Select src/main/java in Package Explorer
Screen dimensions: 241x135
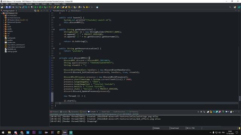(x=12, y=15)
